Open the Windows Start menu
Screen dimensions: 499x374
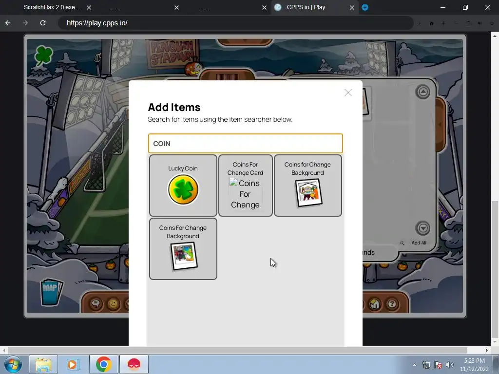13,364
